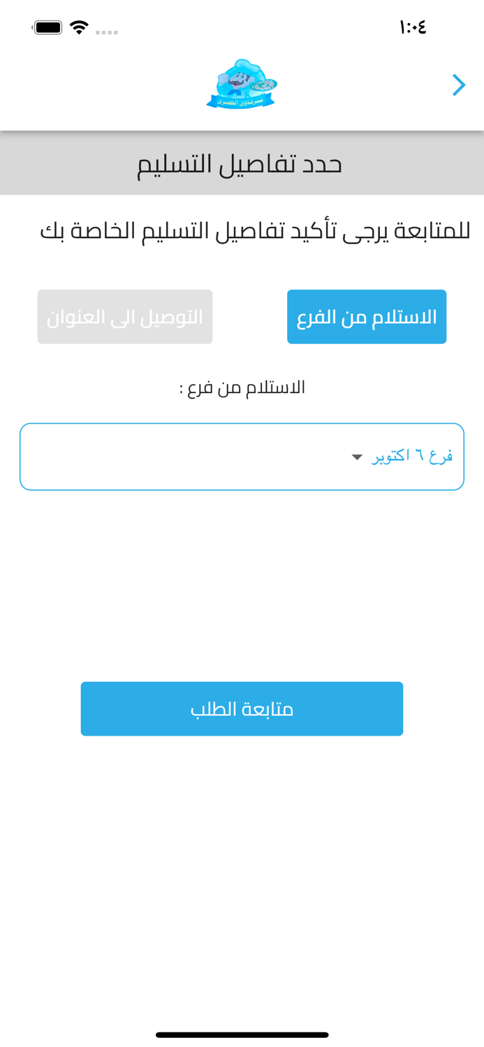Image resolution: width=484 pixels, height=1047 pixels.
Task: Tap the confirmation instruction text
Action: point(242,227)
